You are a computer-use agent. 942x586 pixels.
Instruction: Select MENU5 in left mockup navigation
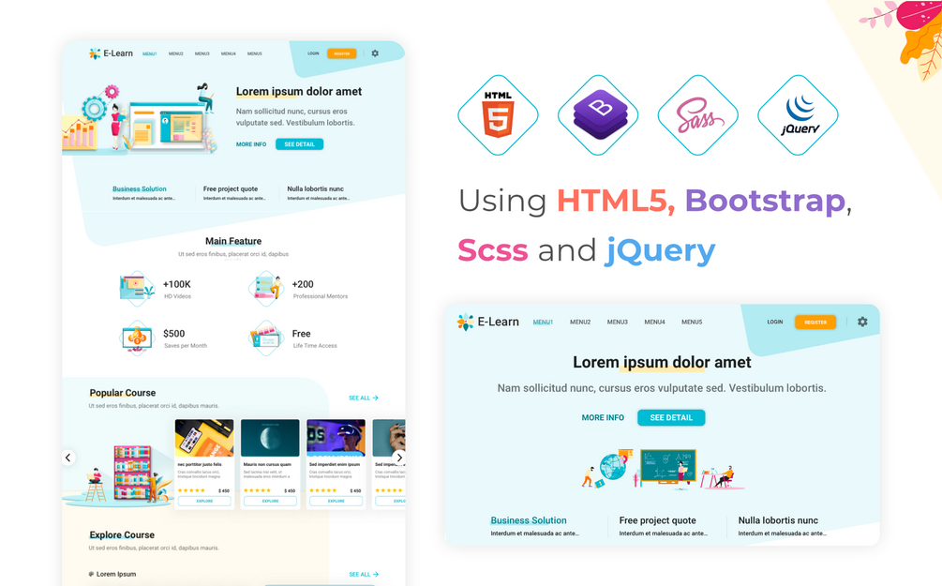click(x=255, y=54)
